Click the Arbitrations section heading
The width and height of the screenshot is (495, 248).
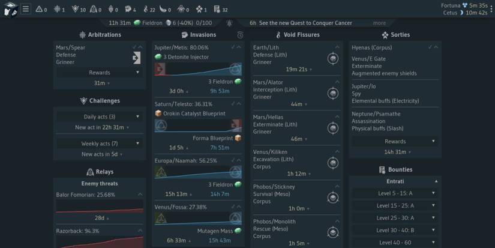click(x=100, y=35)
